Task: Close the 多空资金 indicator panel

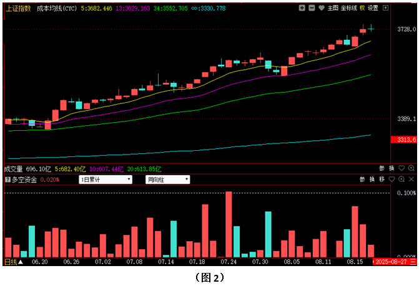Action: click(x=412, y=179)
